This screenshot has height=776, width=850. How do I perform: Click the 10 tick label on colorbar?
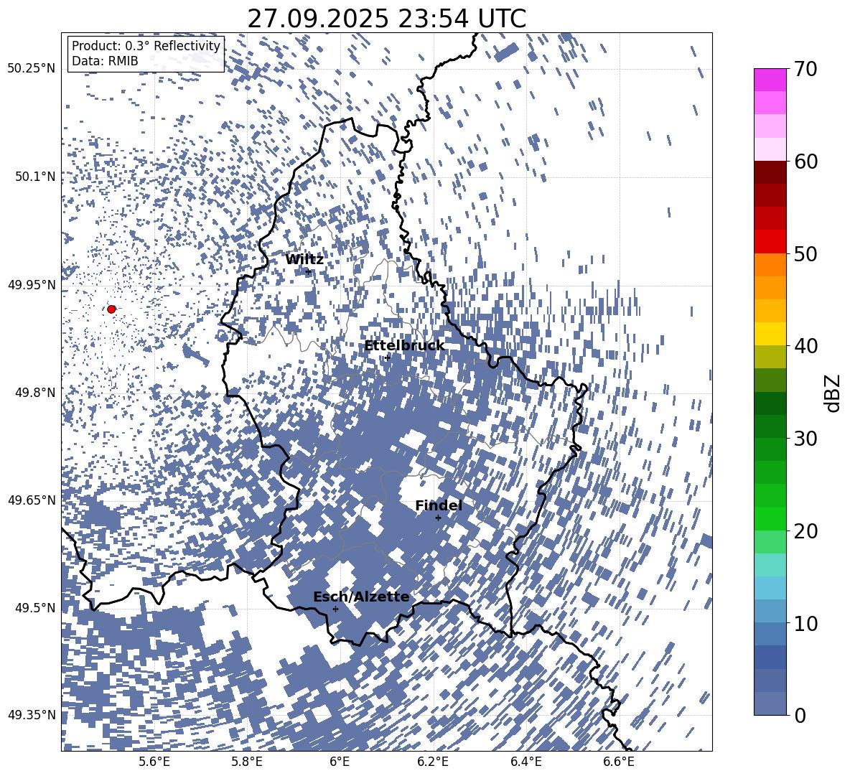pyautogui.click(x=805, y=622)
